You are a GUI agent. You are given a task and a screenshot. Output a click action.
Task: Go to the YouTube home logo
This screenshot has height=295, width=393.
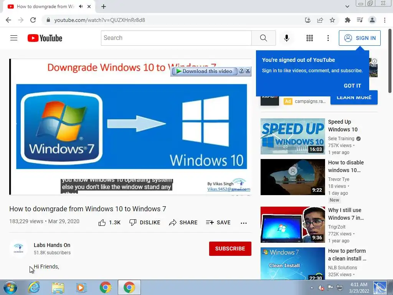click(x=45, y=38)
